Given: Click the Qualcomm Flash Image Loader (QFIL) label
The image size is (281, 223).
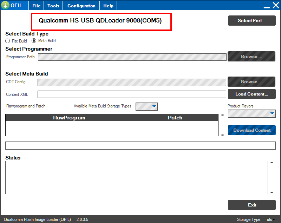Looking at the screenshot, I should [37, 219].
